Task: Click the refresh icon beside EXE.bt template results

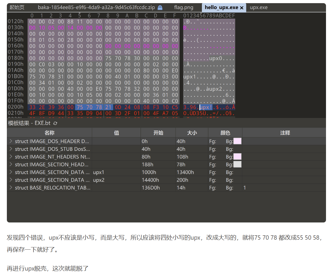Action: click(x=55, y=123)
